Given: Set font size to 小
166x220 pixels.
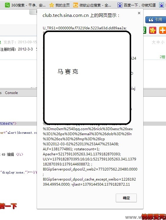Looking at the screenshot, I should tap(162, 42).
